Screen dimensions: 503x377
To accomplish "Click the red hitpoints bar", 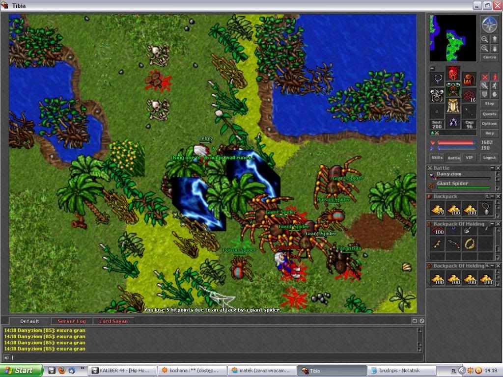I will tap(456, 142).
